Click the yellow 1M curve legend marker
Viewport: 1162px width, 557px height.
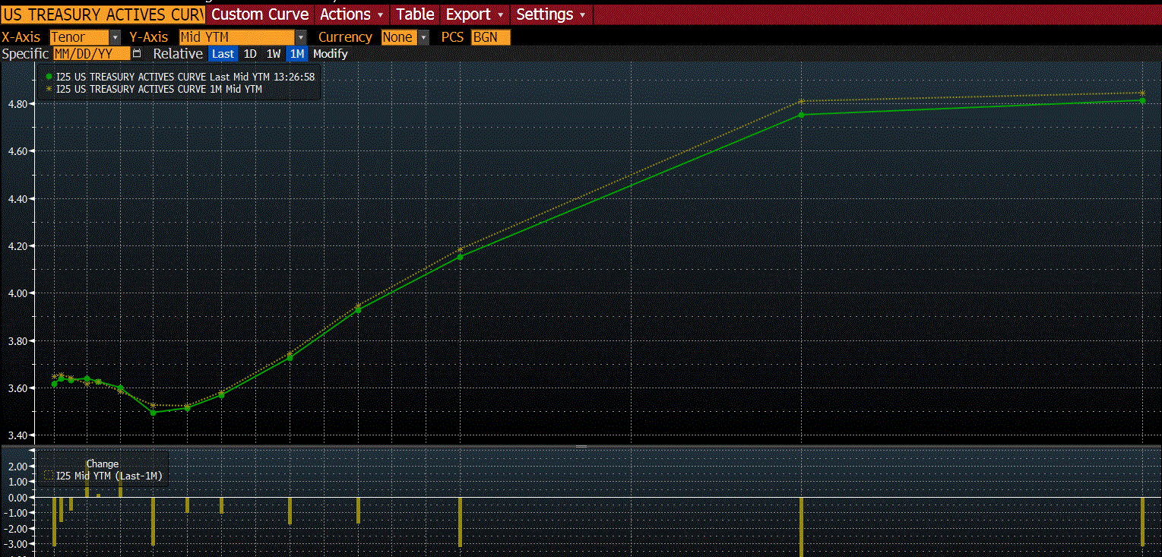49,89
